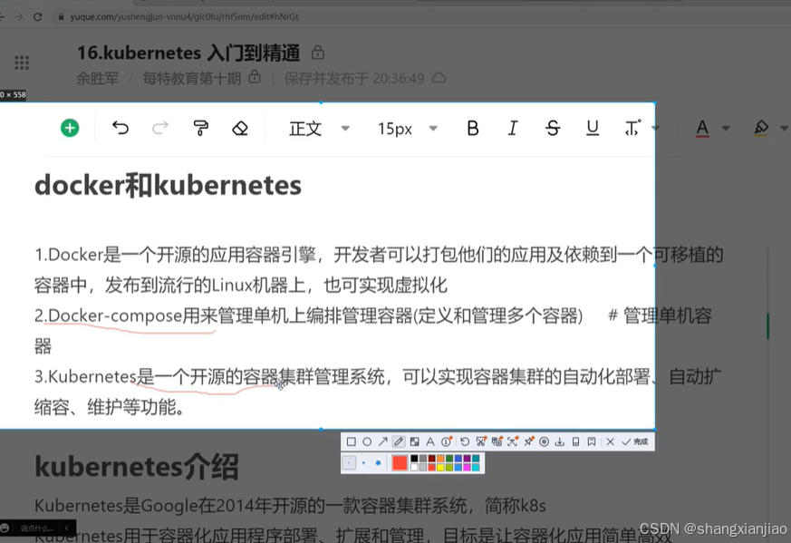Save the screenshot with download icon

pos(559,441)
